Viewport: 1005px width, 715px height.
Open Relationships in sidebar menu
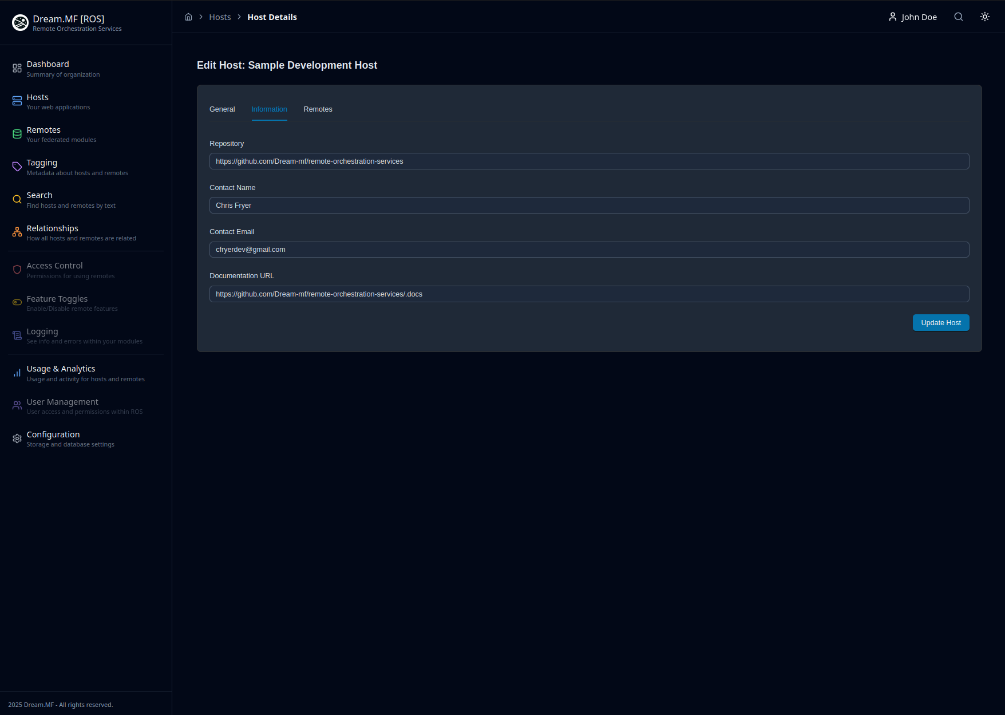86,232
